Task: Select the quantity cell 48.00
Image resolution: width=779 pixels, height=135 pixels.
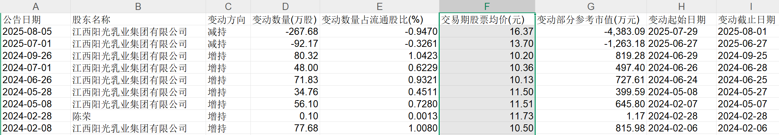Action: click(x=285, y=68)
